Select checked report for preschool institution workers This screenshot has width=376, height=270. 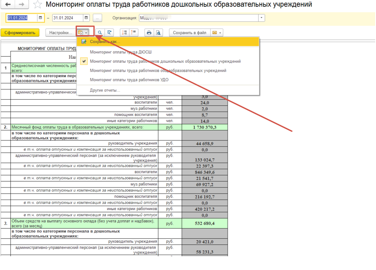165,62
